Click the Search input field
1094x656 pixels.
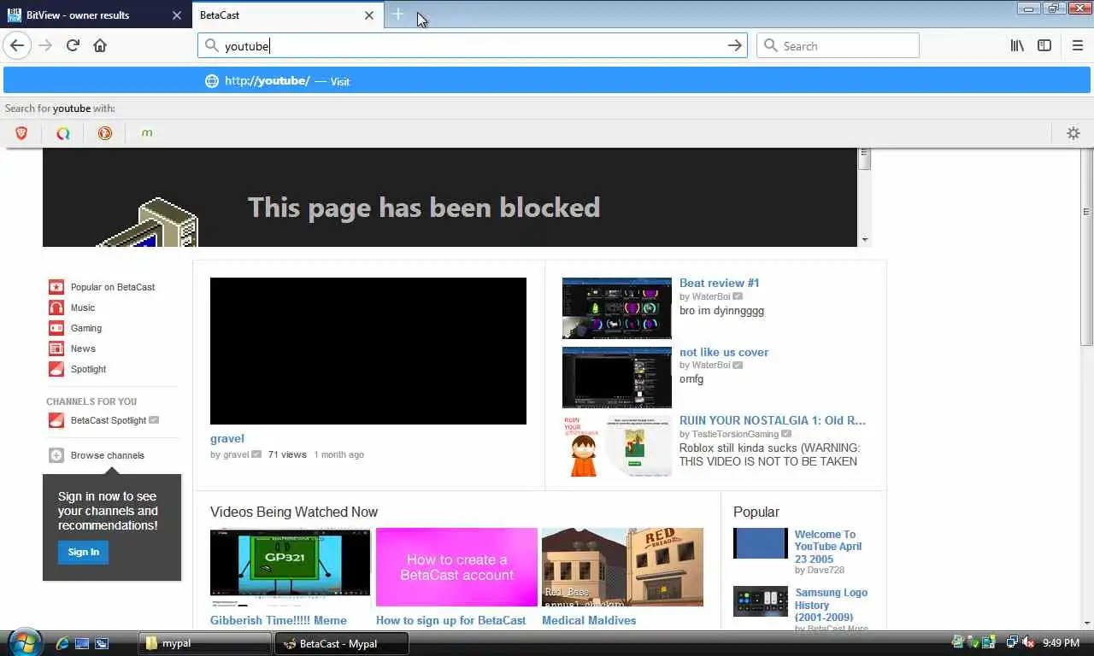click(838, 46)
